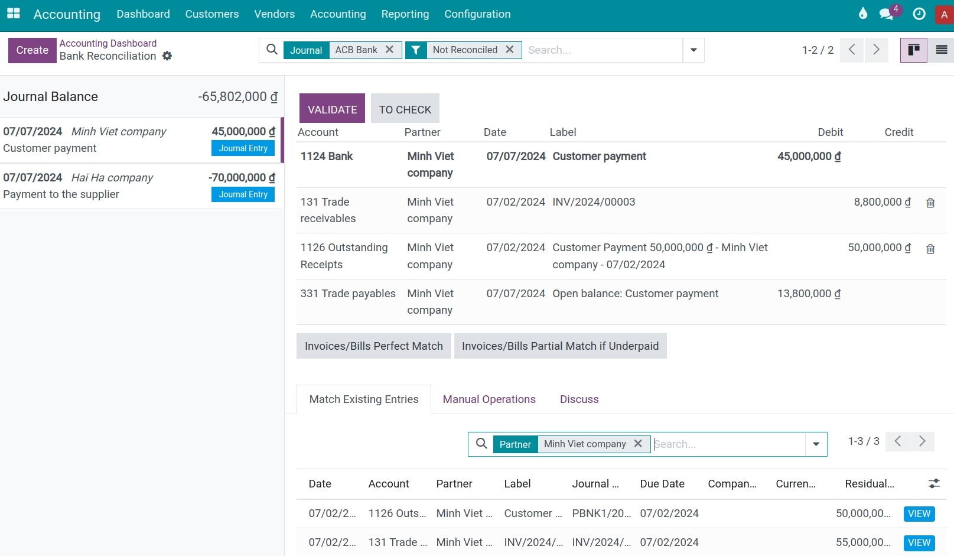
Task: Sort by the Label column in entries table
Action: click(517, 484)
